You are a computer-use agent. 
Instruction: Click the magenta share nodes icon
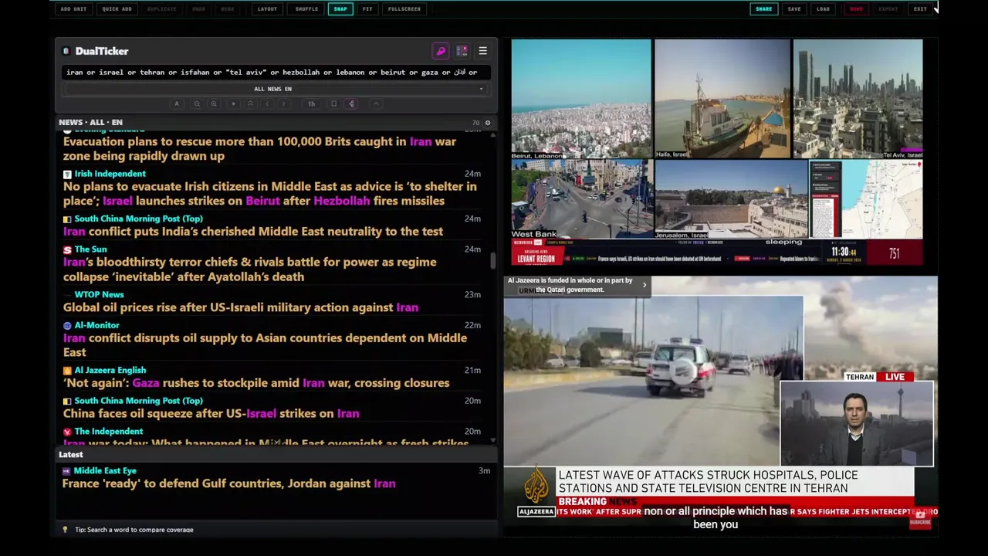[351, 103]
